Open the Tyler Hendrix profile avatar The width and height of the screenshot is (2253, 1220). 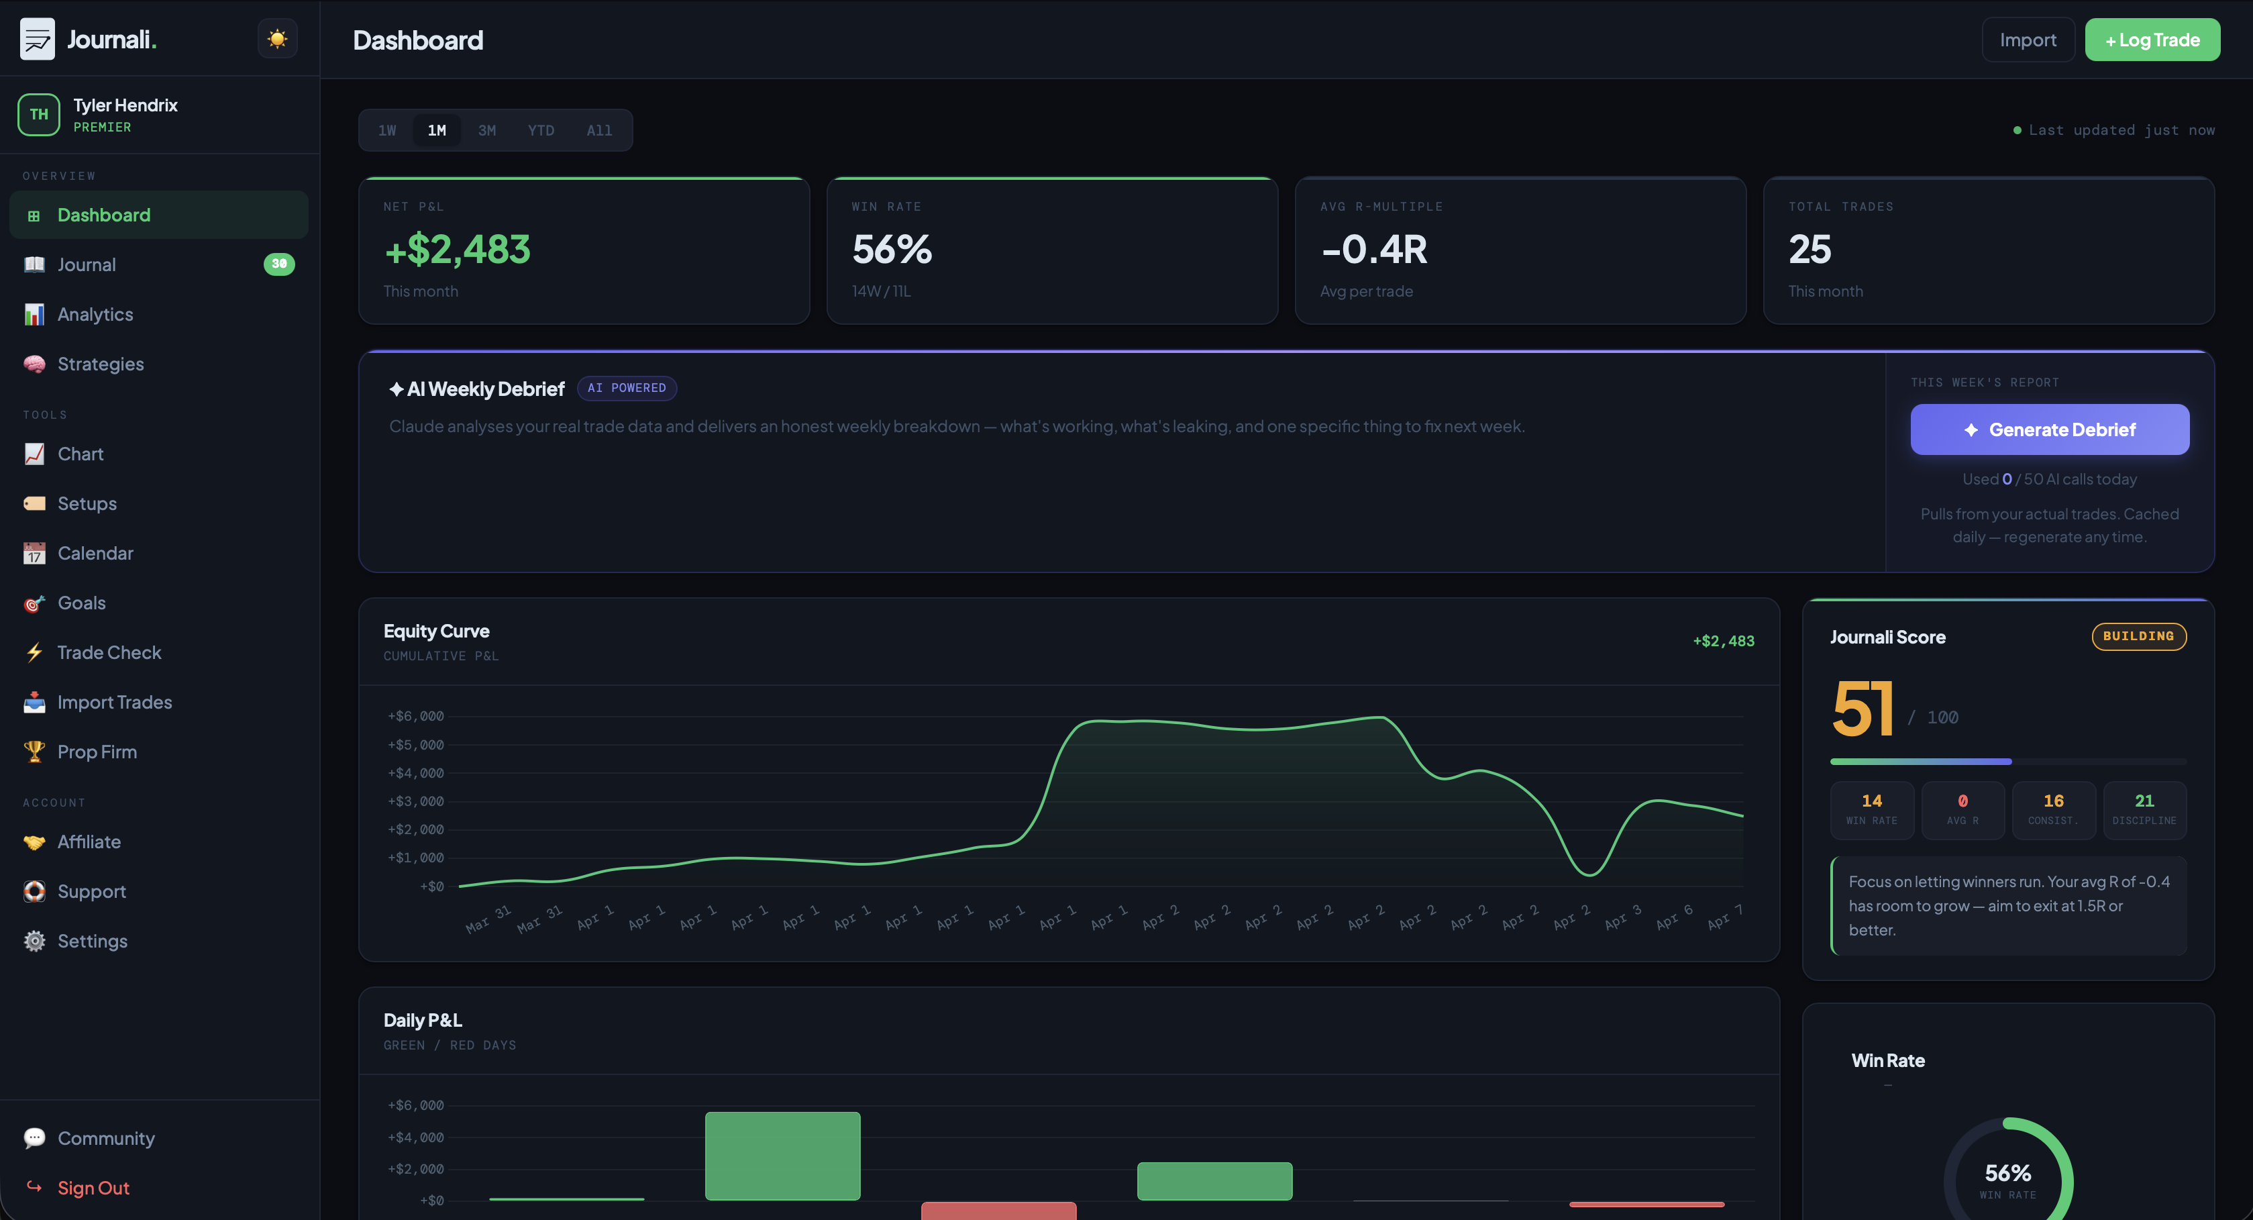pyautogui.click(x=38, y=115)
